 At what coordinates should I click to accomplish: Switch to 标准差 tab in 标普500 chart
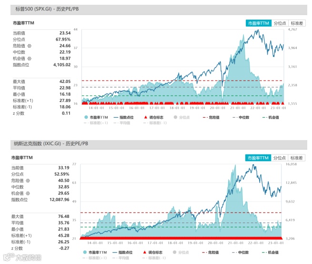(x=297, y=23)
